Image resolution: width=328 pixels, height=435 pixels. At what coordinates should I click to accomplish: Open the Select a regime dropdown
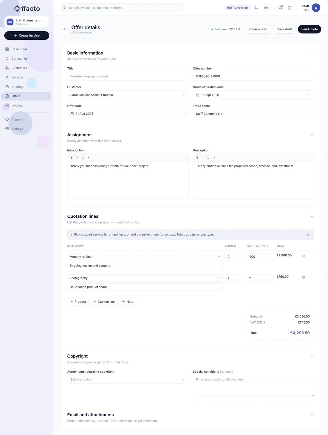click(128, 380)
